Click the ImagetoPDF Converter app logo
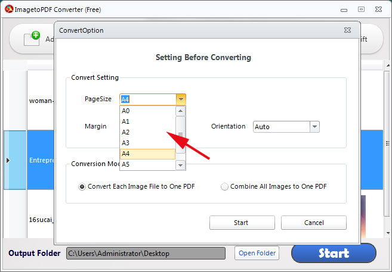 [x=9, y=9]
